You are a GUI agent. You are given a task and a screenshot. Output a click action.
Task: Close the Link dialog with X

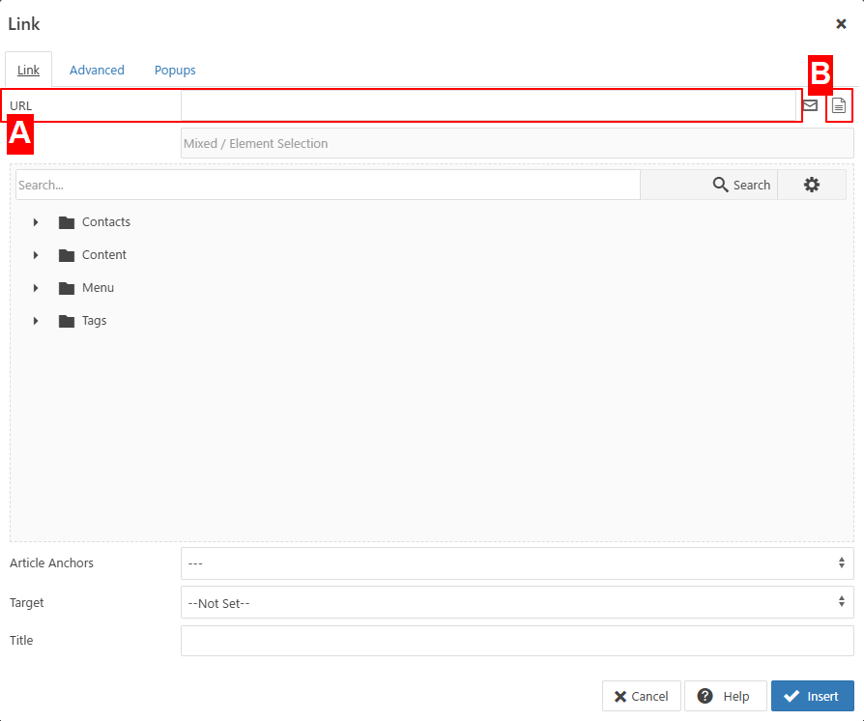(x=841, y=24)
